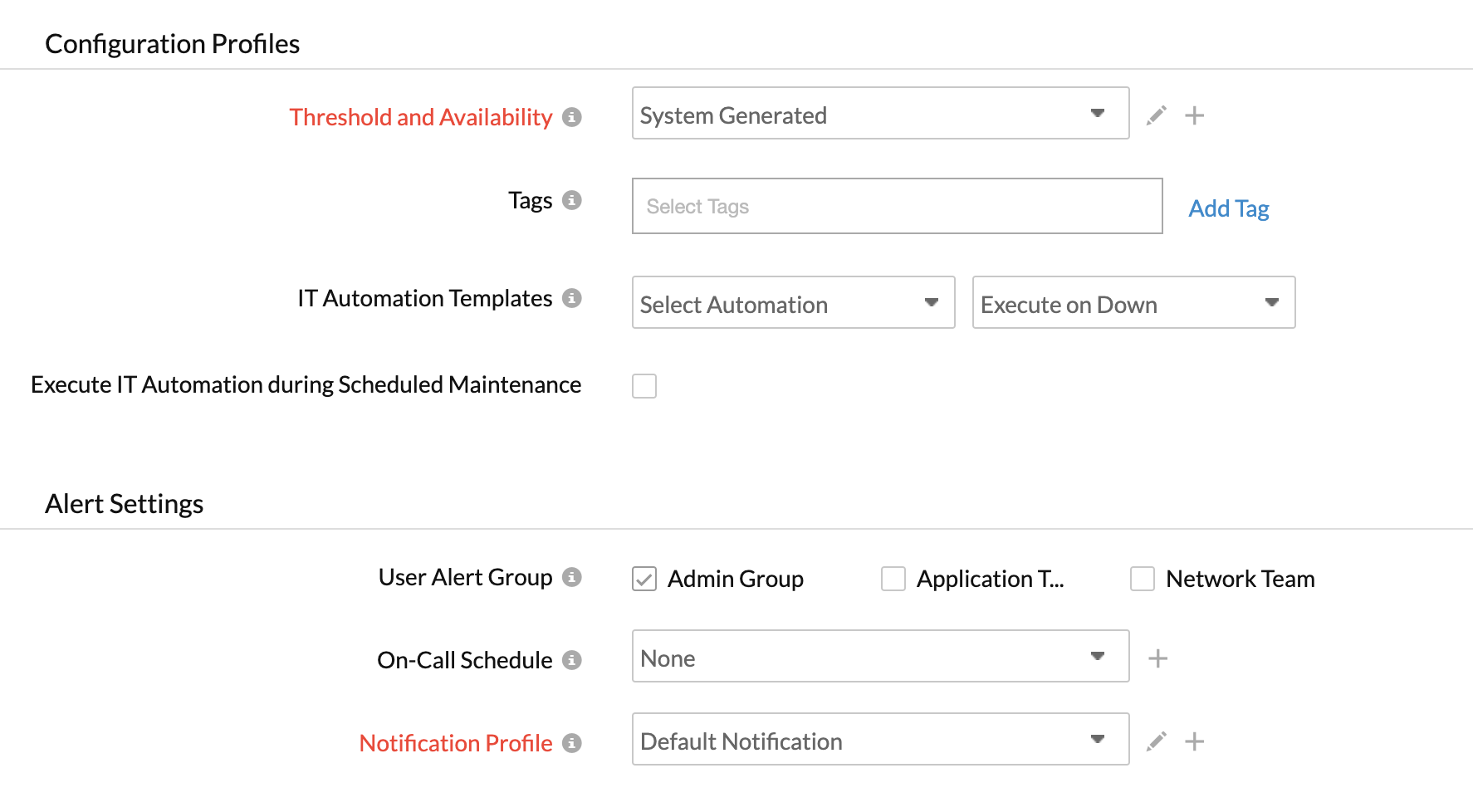Add a new Notification Profile with plus icon
Viewport: 1473px width, 812px height.
click(1194, 741)
